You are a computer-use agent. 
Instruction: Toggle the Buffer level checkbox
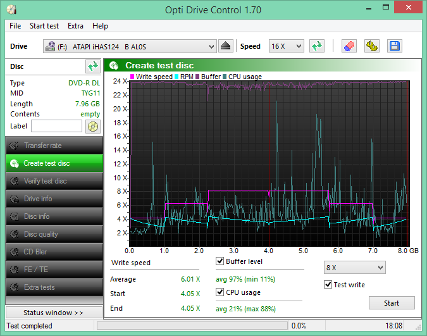tap(220, 261)
